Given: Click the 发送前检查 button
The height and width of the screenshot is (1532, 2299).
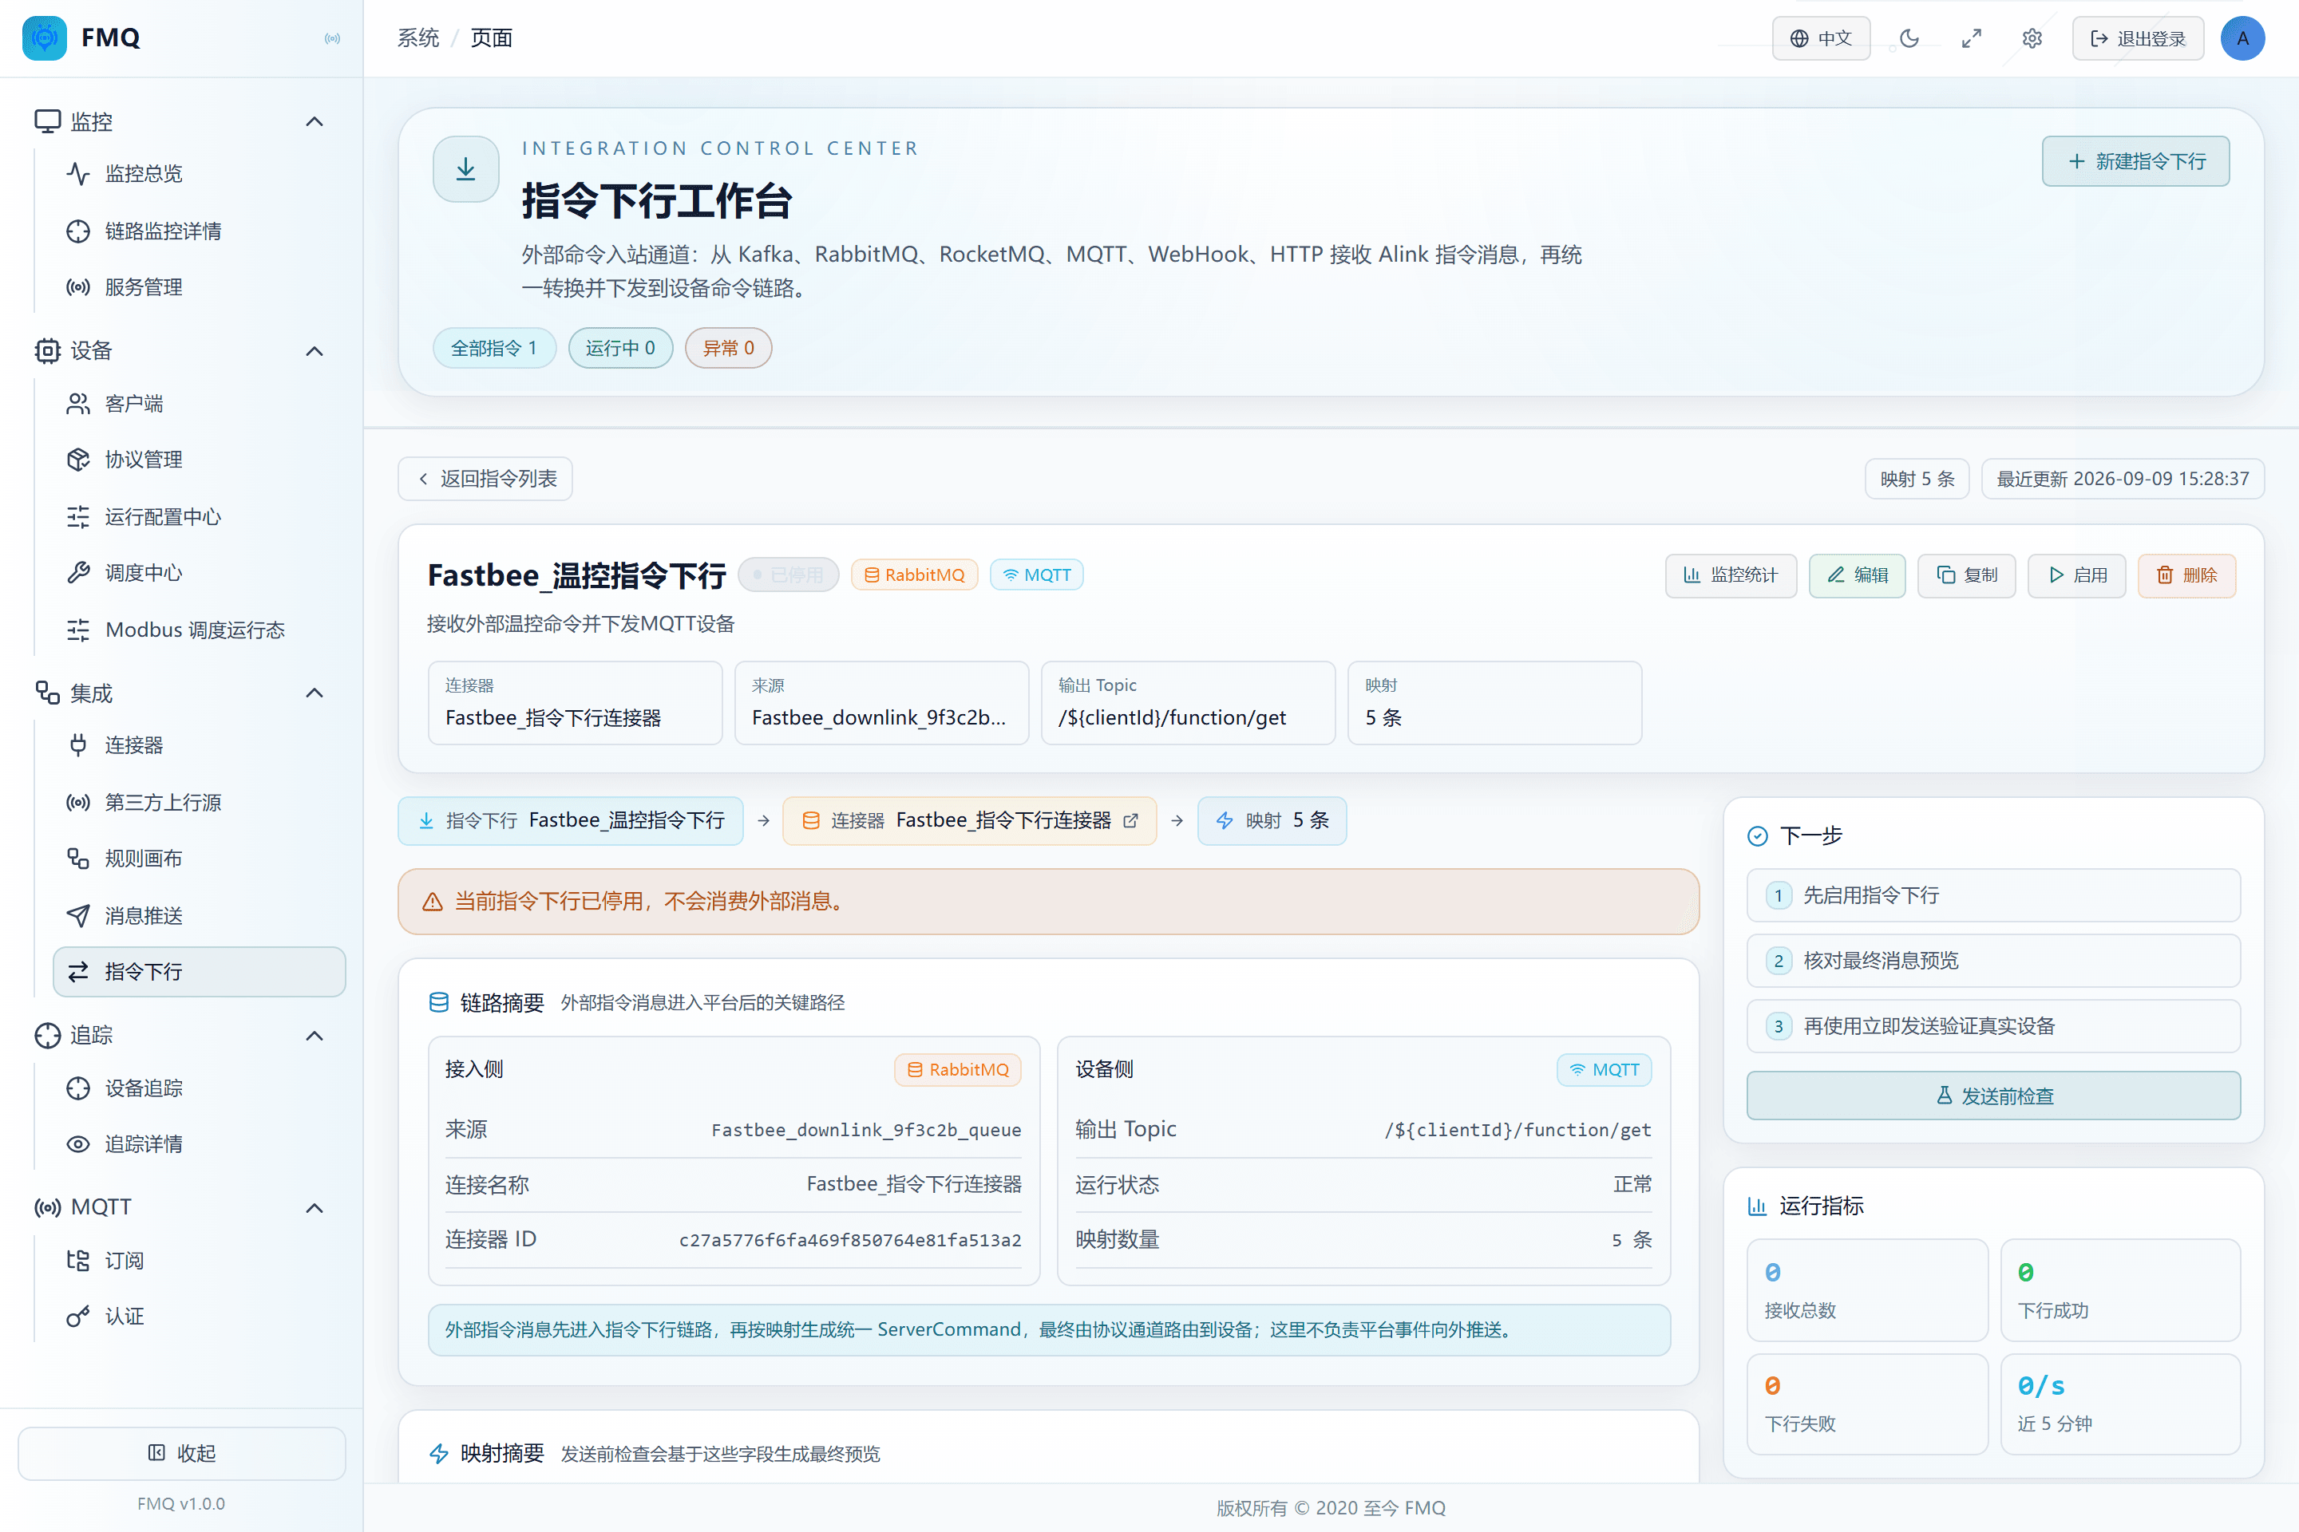Looking at the screenshot, I should [1993, 1096].
